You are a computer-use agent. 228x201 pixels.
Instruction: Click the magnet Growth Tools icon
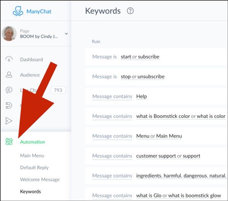click(x=9, y=106)
